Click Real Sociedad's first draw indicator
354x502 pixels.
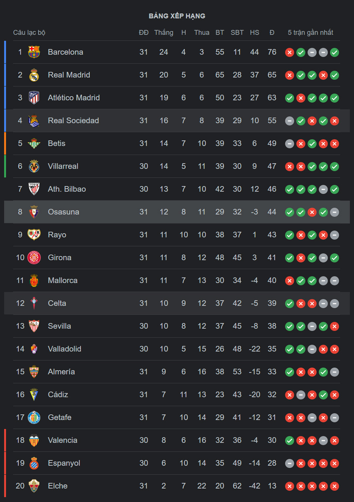click(290, 121)
